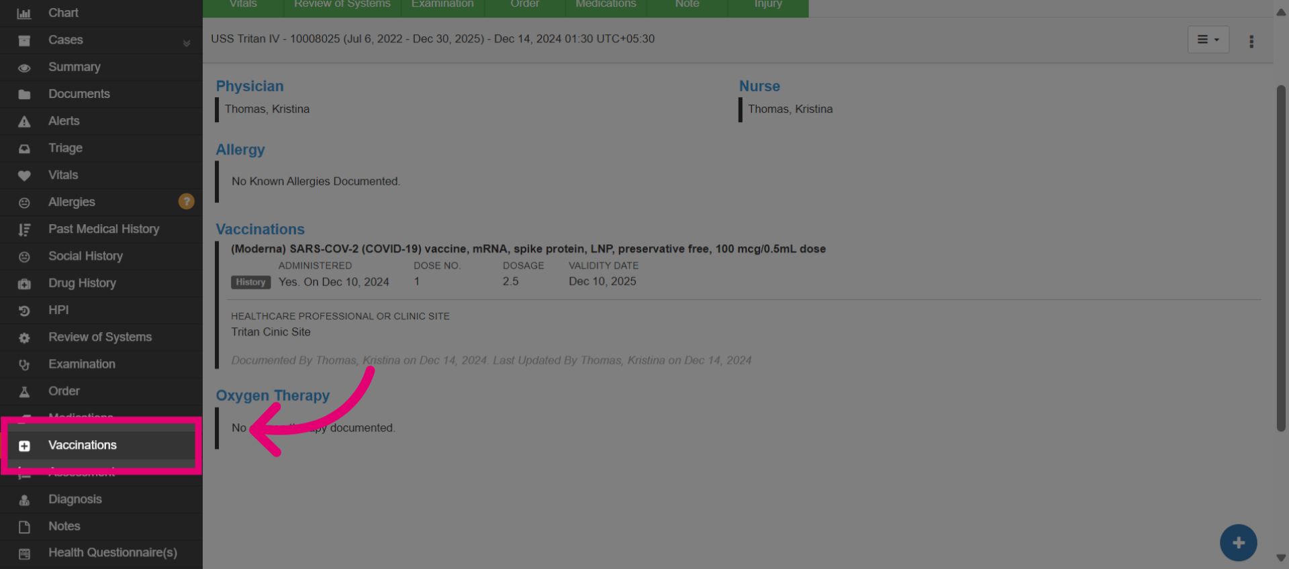This screenshot has height=569, width=1289.
Task: Click the Vaccinations section heading
Action: click(260, 229)
